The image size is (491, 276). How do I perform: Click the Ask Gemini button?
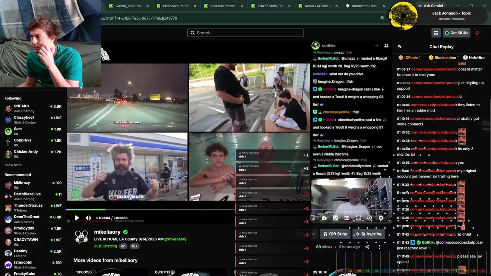coord(430,6)
